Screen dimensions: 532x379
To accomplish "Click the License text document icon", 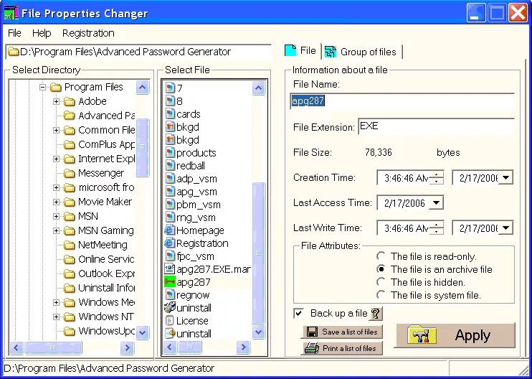I will [170, 321].
